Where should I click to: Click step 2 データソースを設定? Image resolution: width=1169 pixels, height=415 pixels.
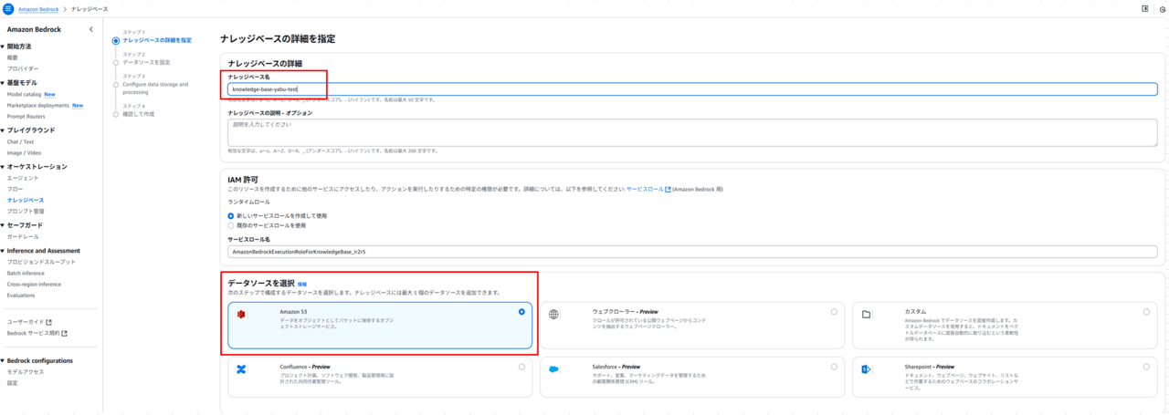pyautogui.click(x=146, y=62)
